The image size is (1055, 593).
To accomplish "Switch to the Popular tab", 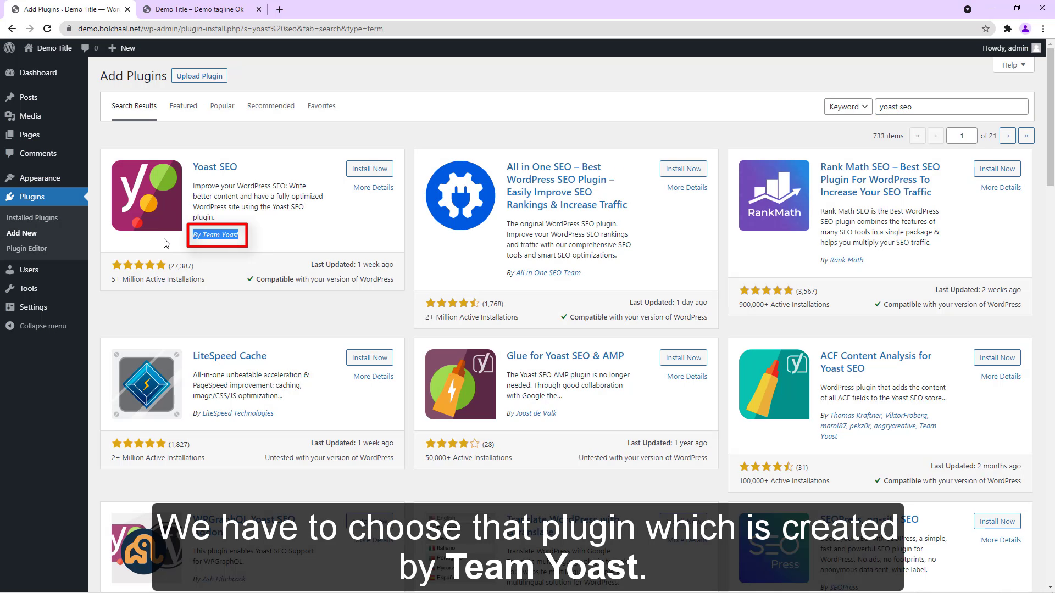I will [222, 106].
